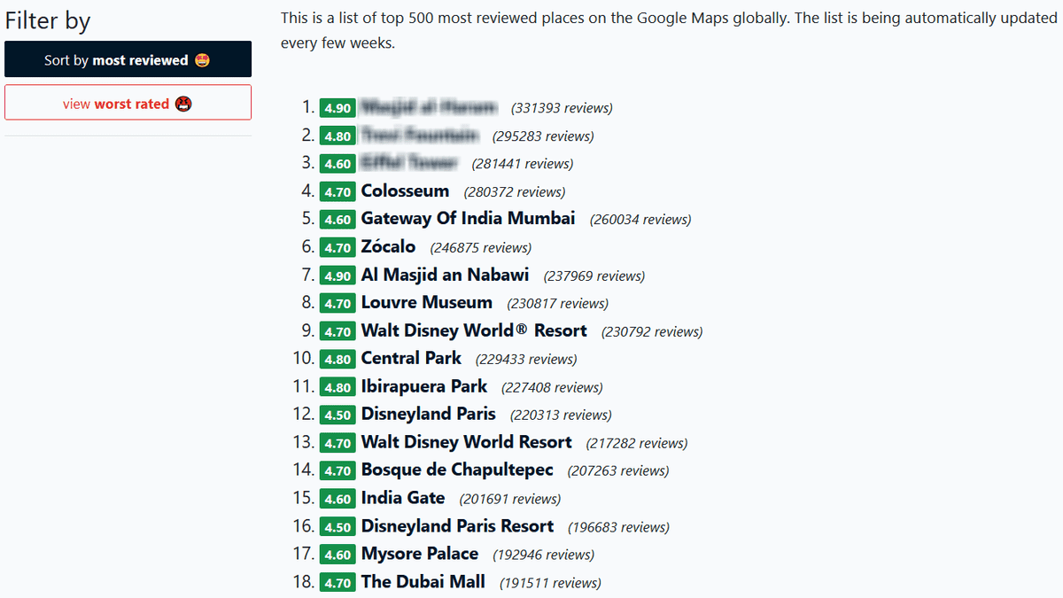The width and height of the screenshot is (1063, 598).
Task: Click the "(295283 reviews)" text
Action: (x=543, y=136)
